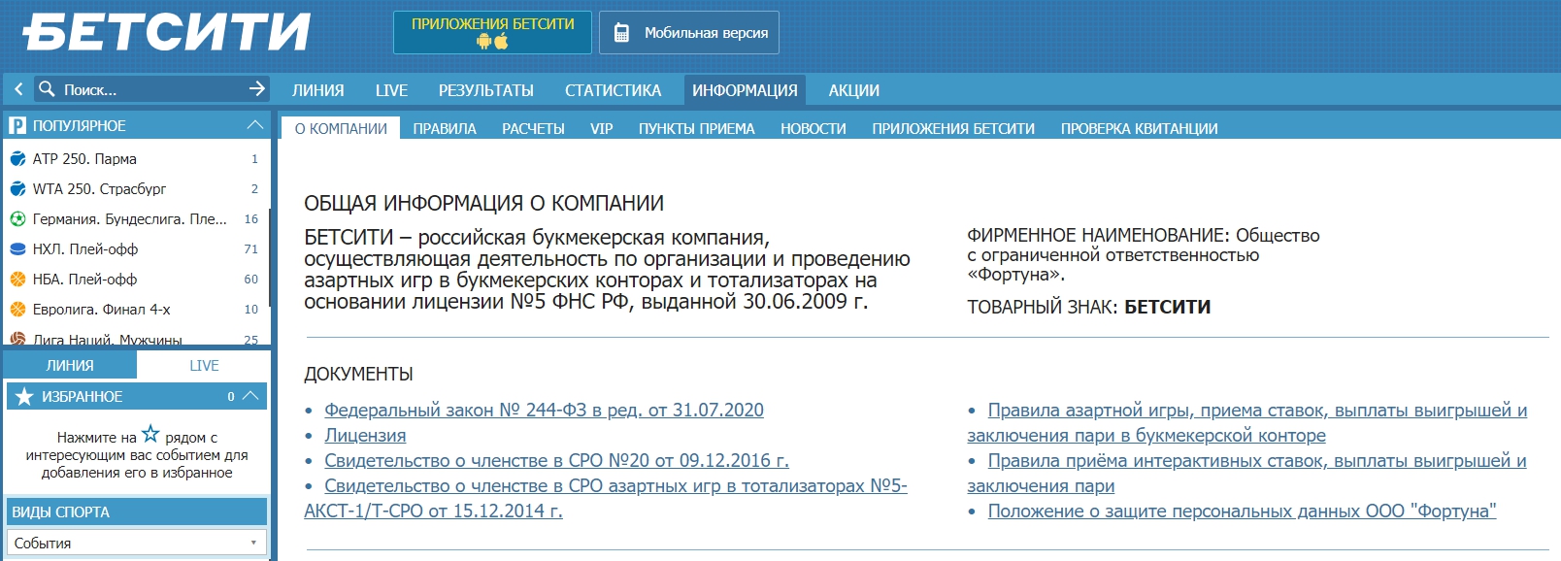Image resolution: width=1561 pixels, height=561 pixels.
Task: Click the ВИДЫ СПОРТА header
Action: 137,511
